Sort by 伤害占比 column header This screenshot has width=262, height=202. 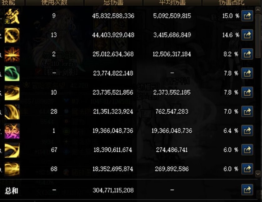click(231, 3)
